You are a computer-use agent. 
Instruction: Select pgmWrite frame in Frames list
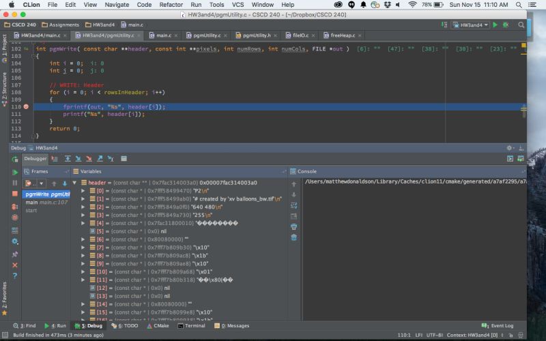(46, 194)
